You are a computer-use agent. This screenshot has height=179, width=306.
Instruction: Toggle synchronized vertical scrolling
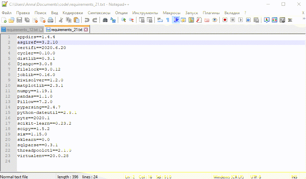(142, 20)
